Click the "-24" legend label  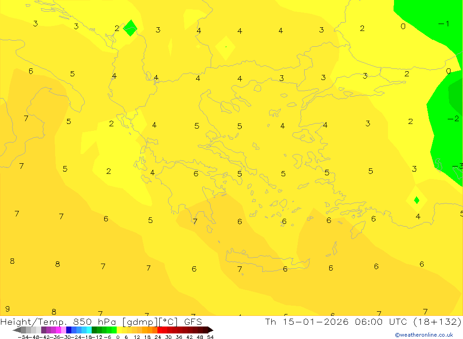coord(77,337)
